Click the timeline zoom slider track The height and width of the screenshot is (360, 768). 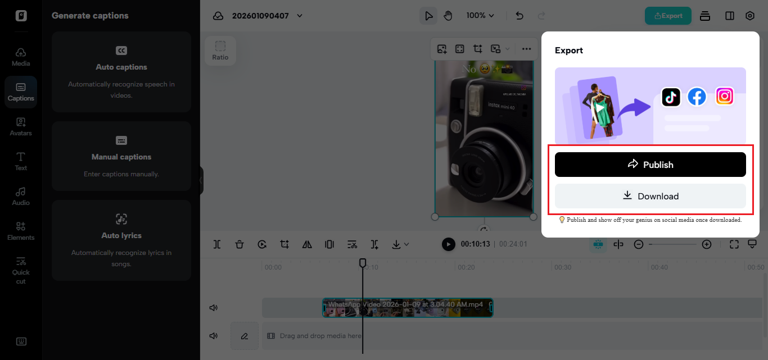coord(672,244)
